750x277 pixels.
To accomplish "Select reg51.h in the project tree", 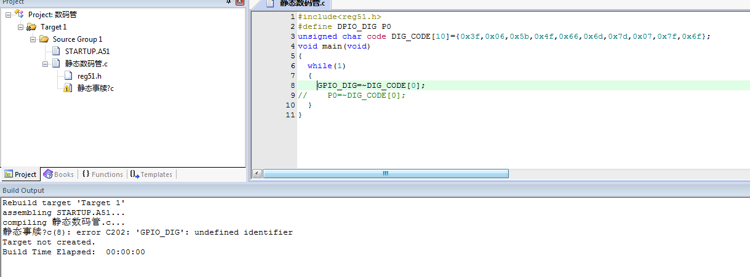I will tap(89, 76).
